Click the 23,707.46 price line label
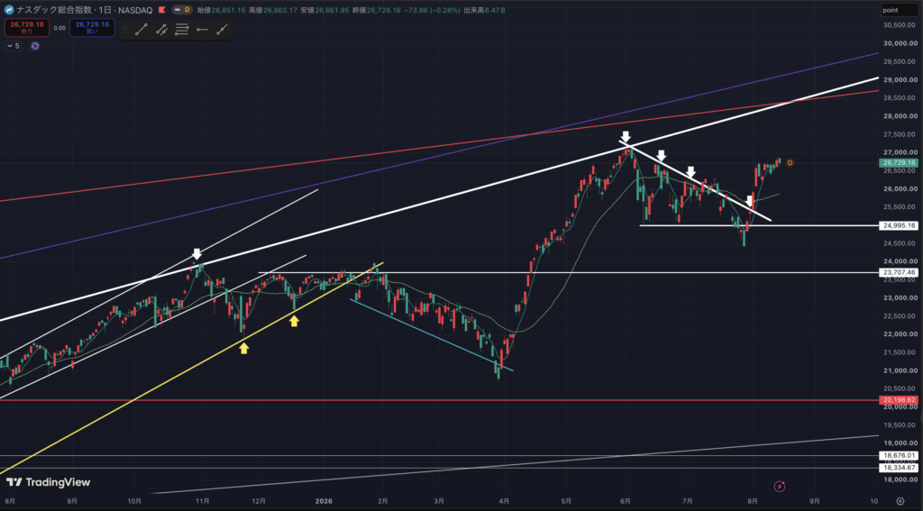The height and width of the screenshot is (511, 923). pos(899,272)
